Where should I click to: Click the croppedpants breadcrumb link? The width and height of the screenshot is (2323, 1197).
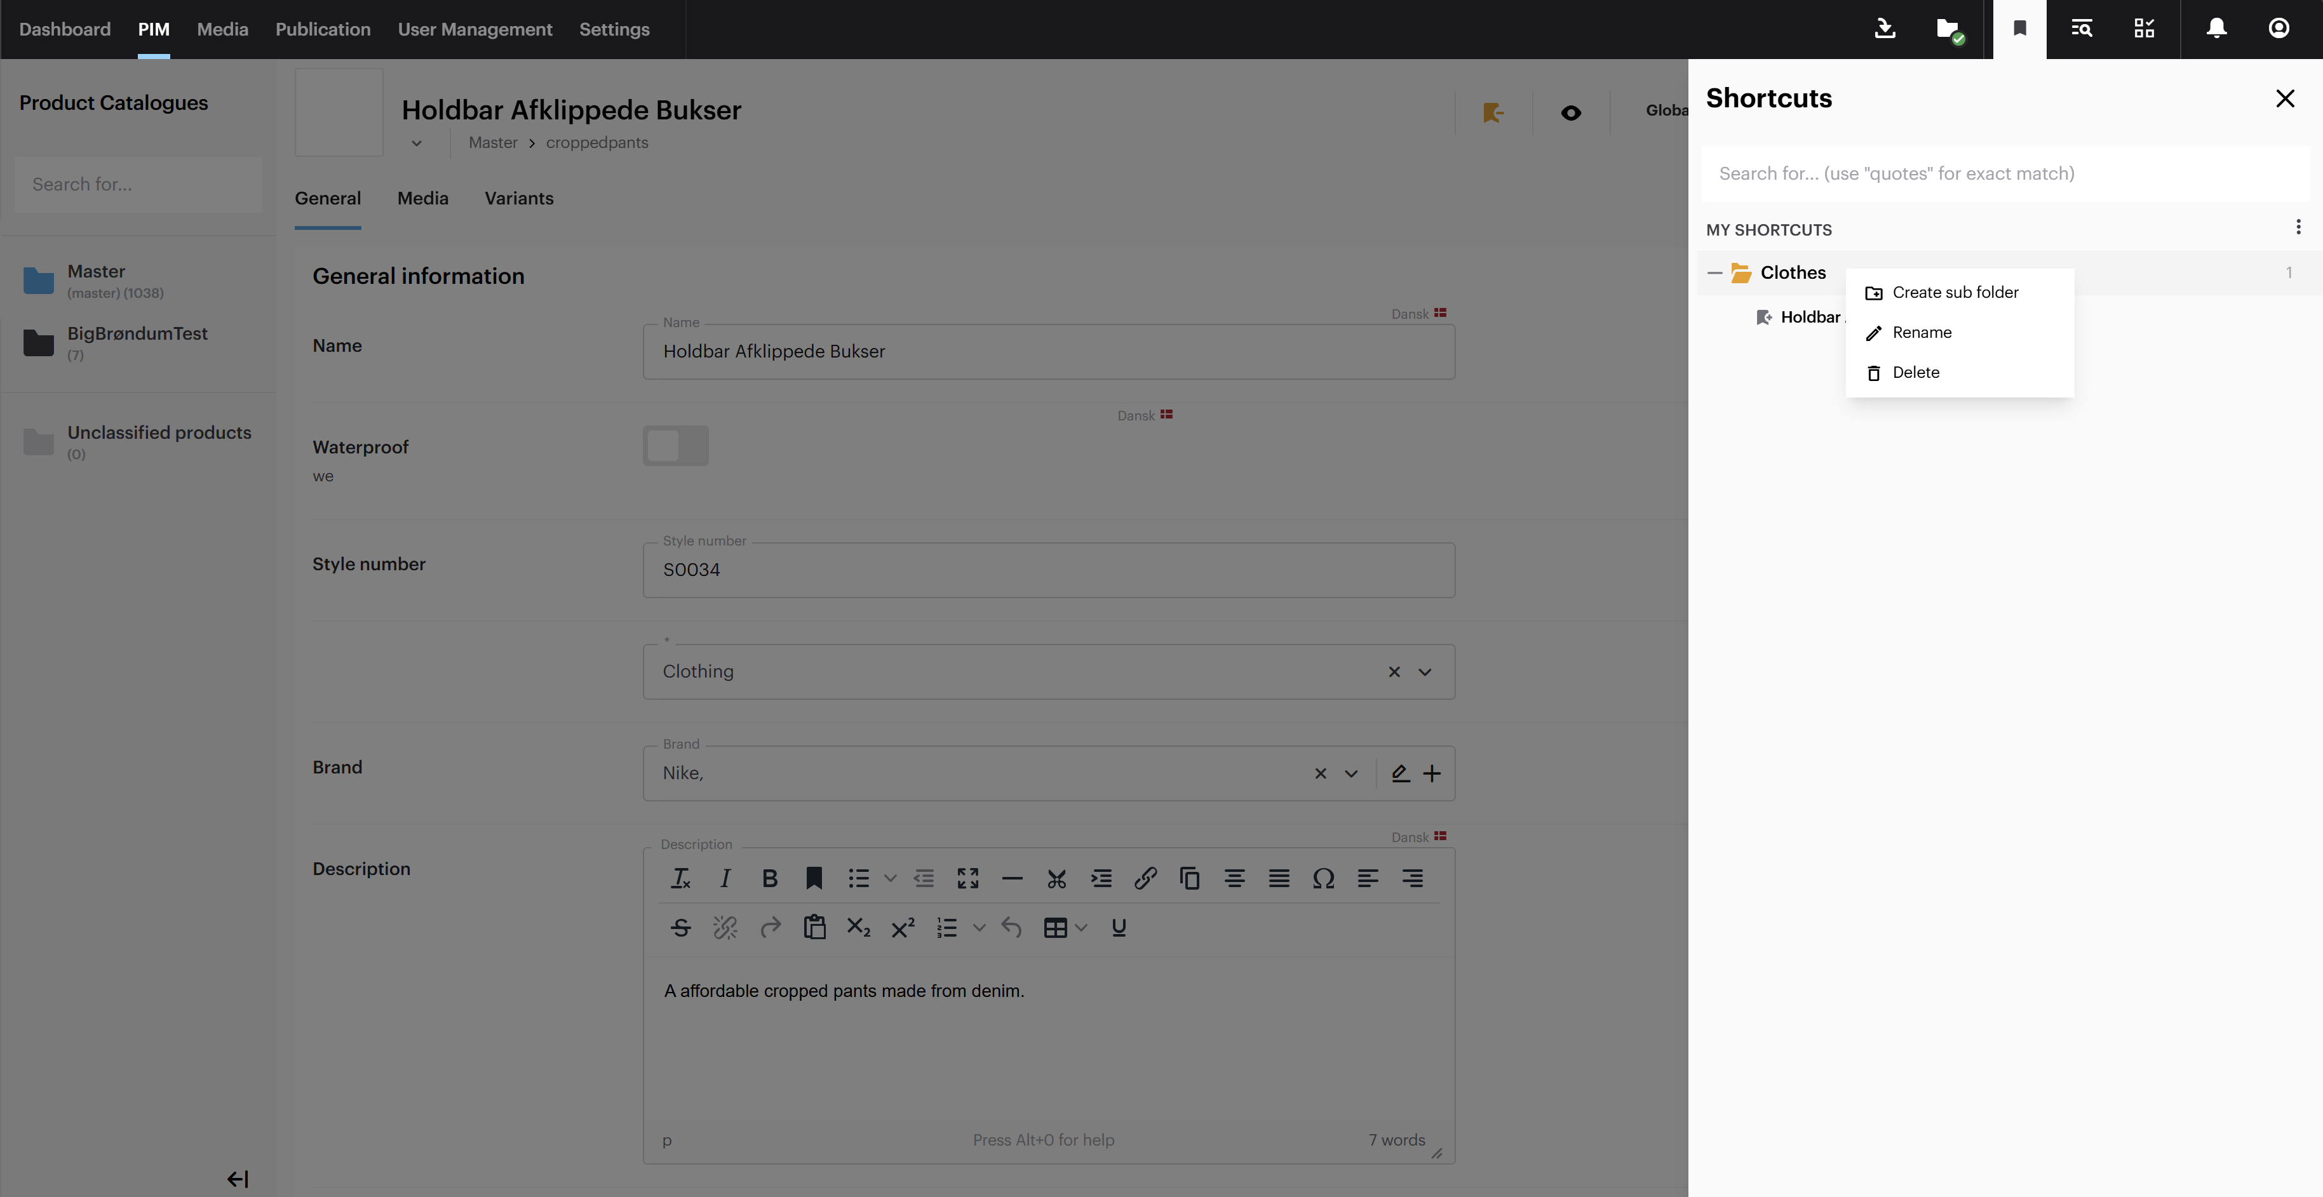[x=596, y=142]
